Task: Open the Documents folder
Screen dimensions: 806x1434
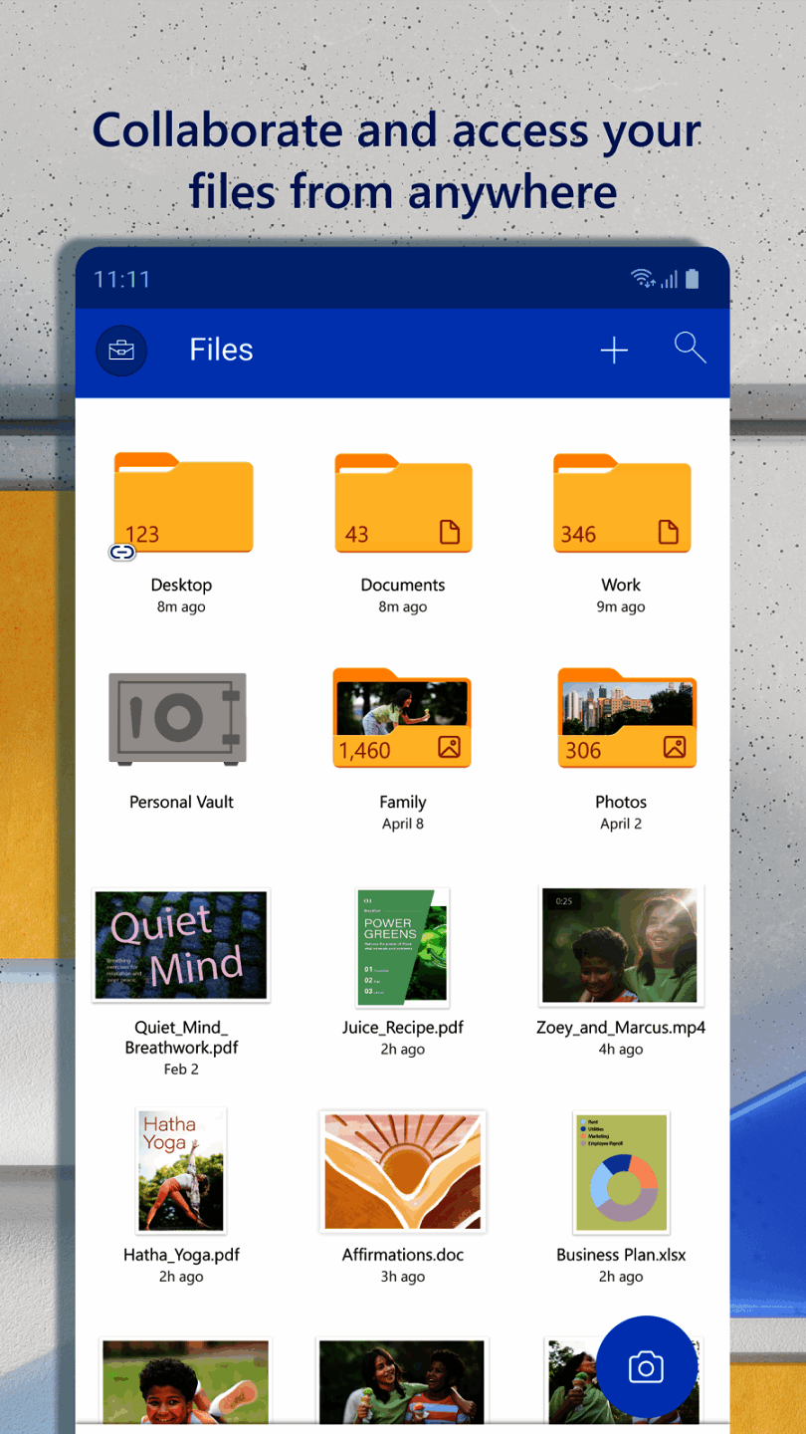Action: pos(402,503)
